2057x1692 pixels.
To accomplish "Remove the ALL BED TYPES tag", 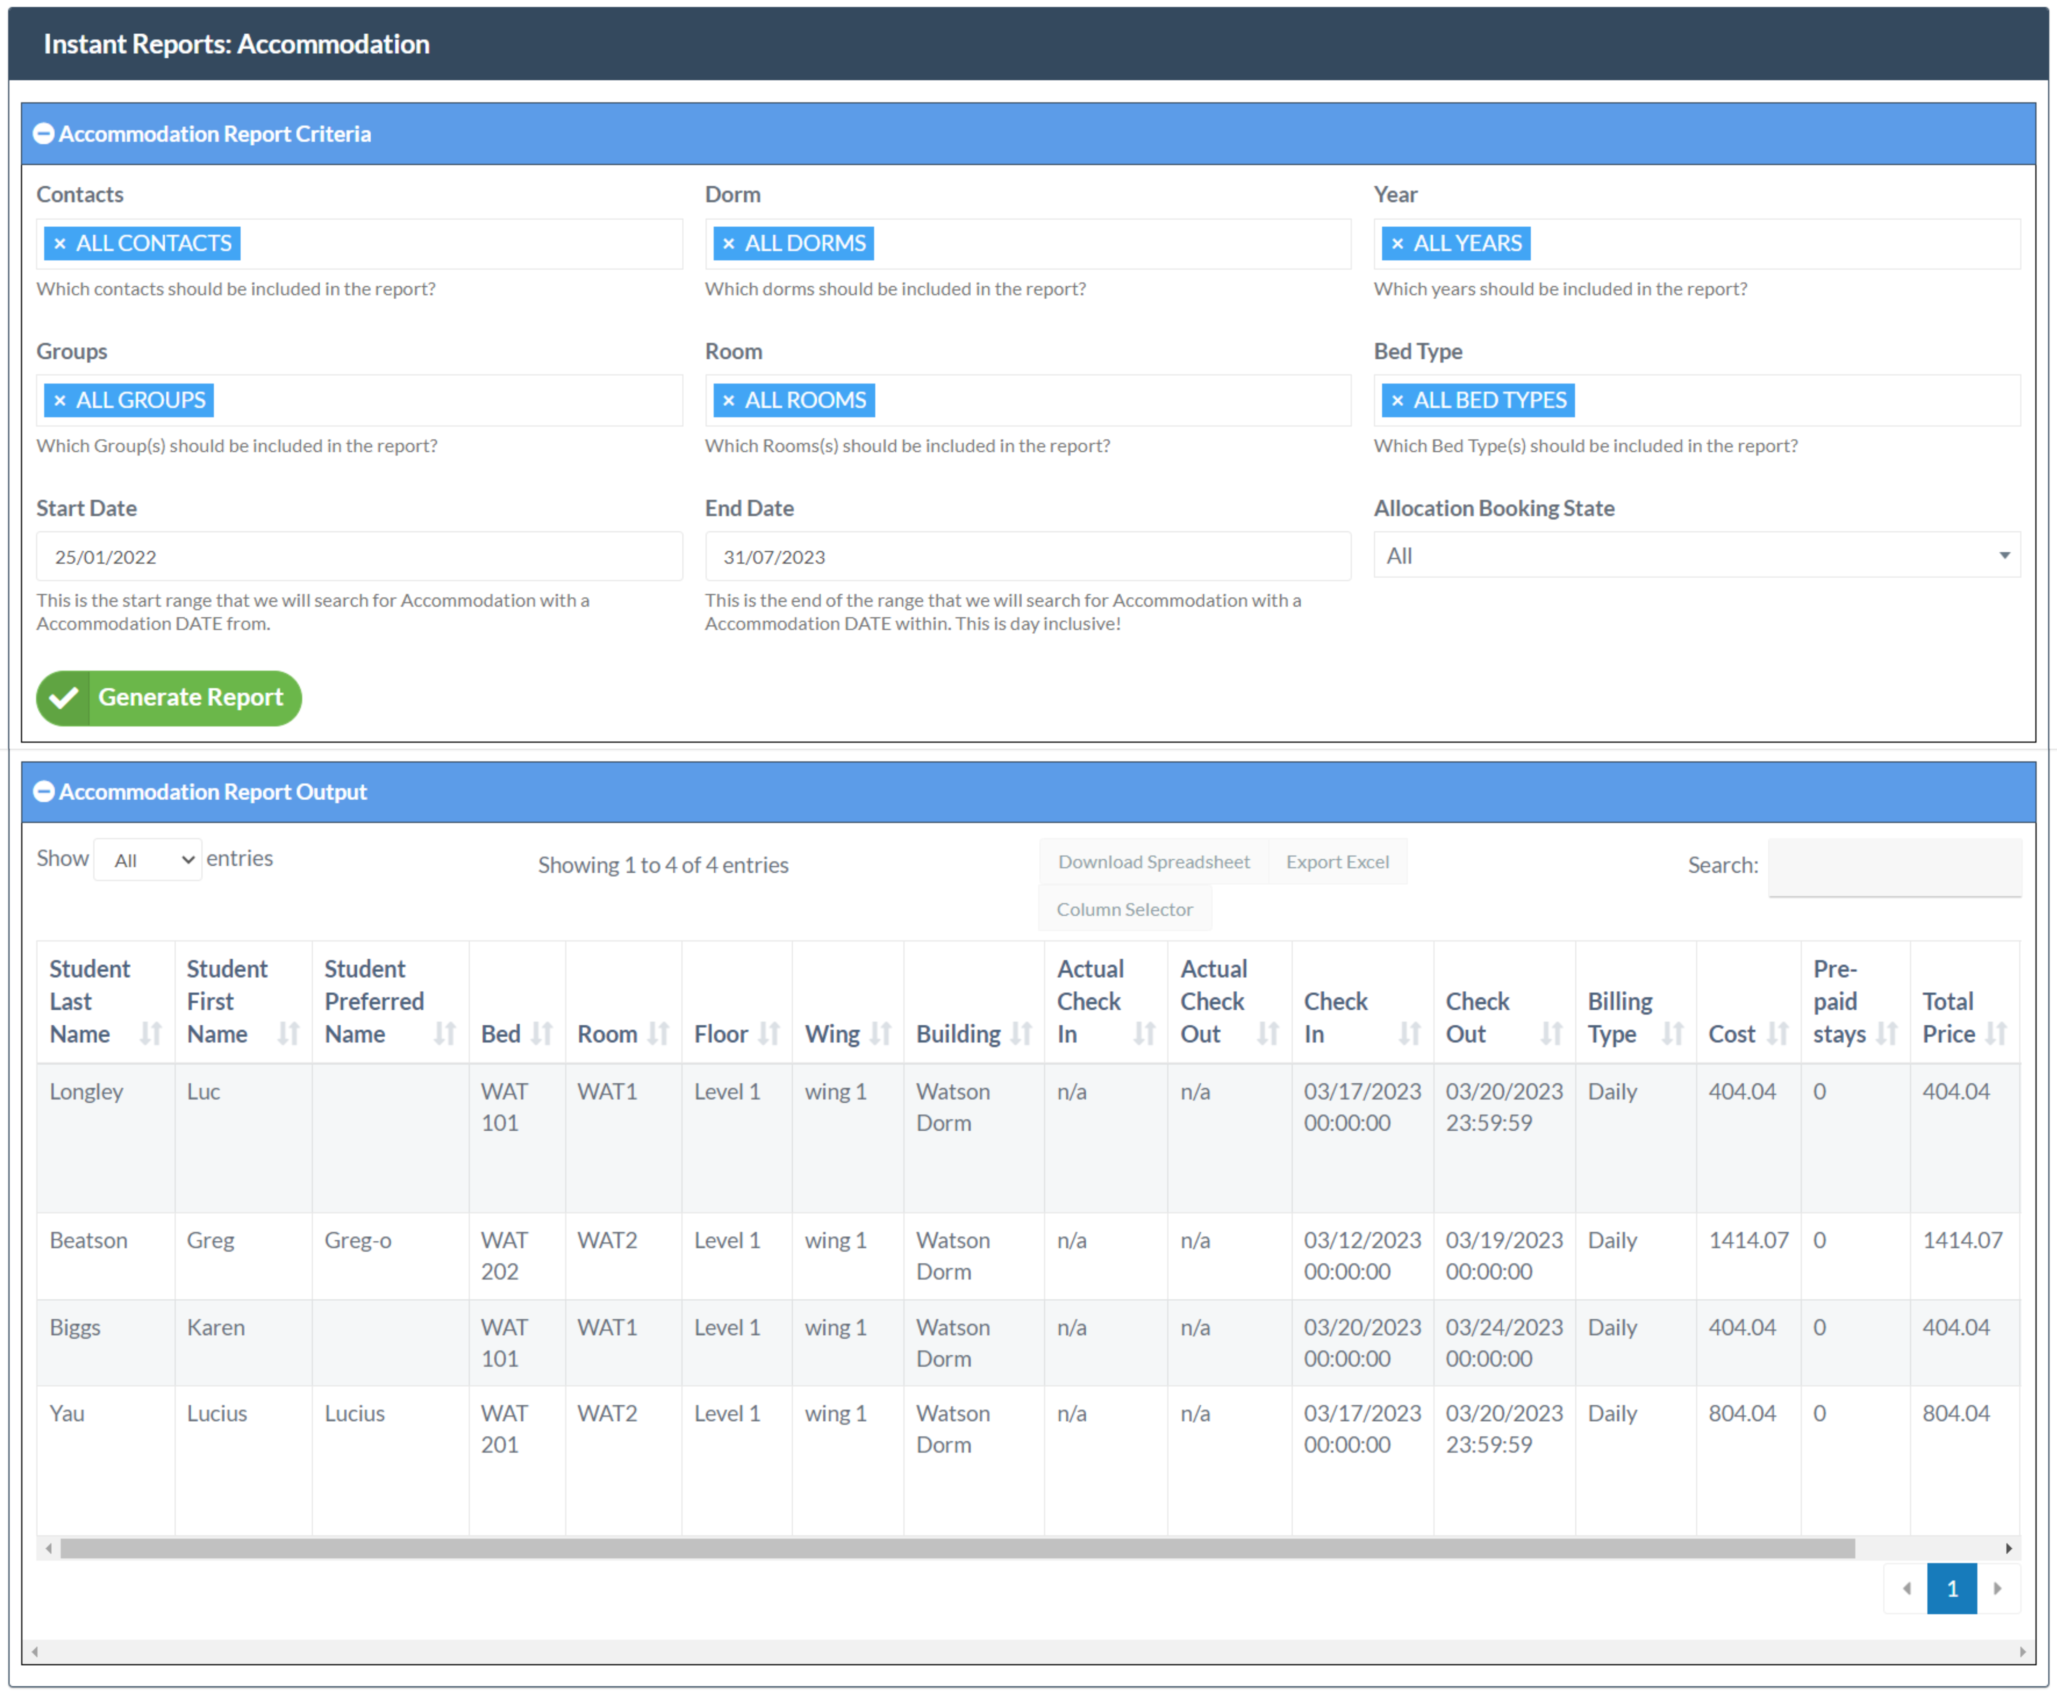I will 1397,401.
